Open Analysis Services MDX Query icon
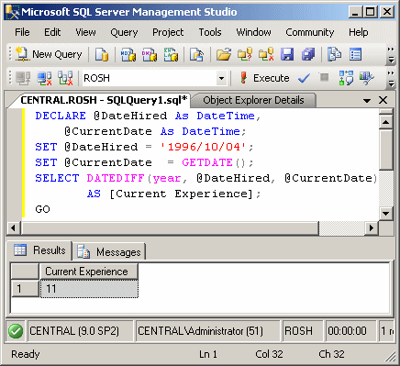This screenshot has width=400, height=366. click(128, 54)
